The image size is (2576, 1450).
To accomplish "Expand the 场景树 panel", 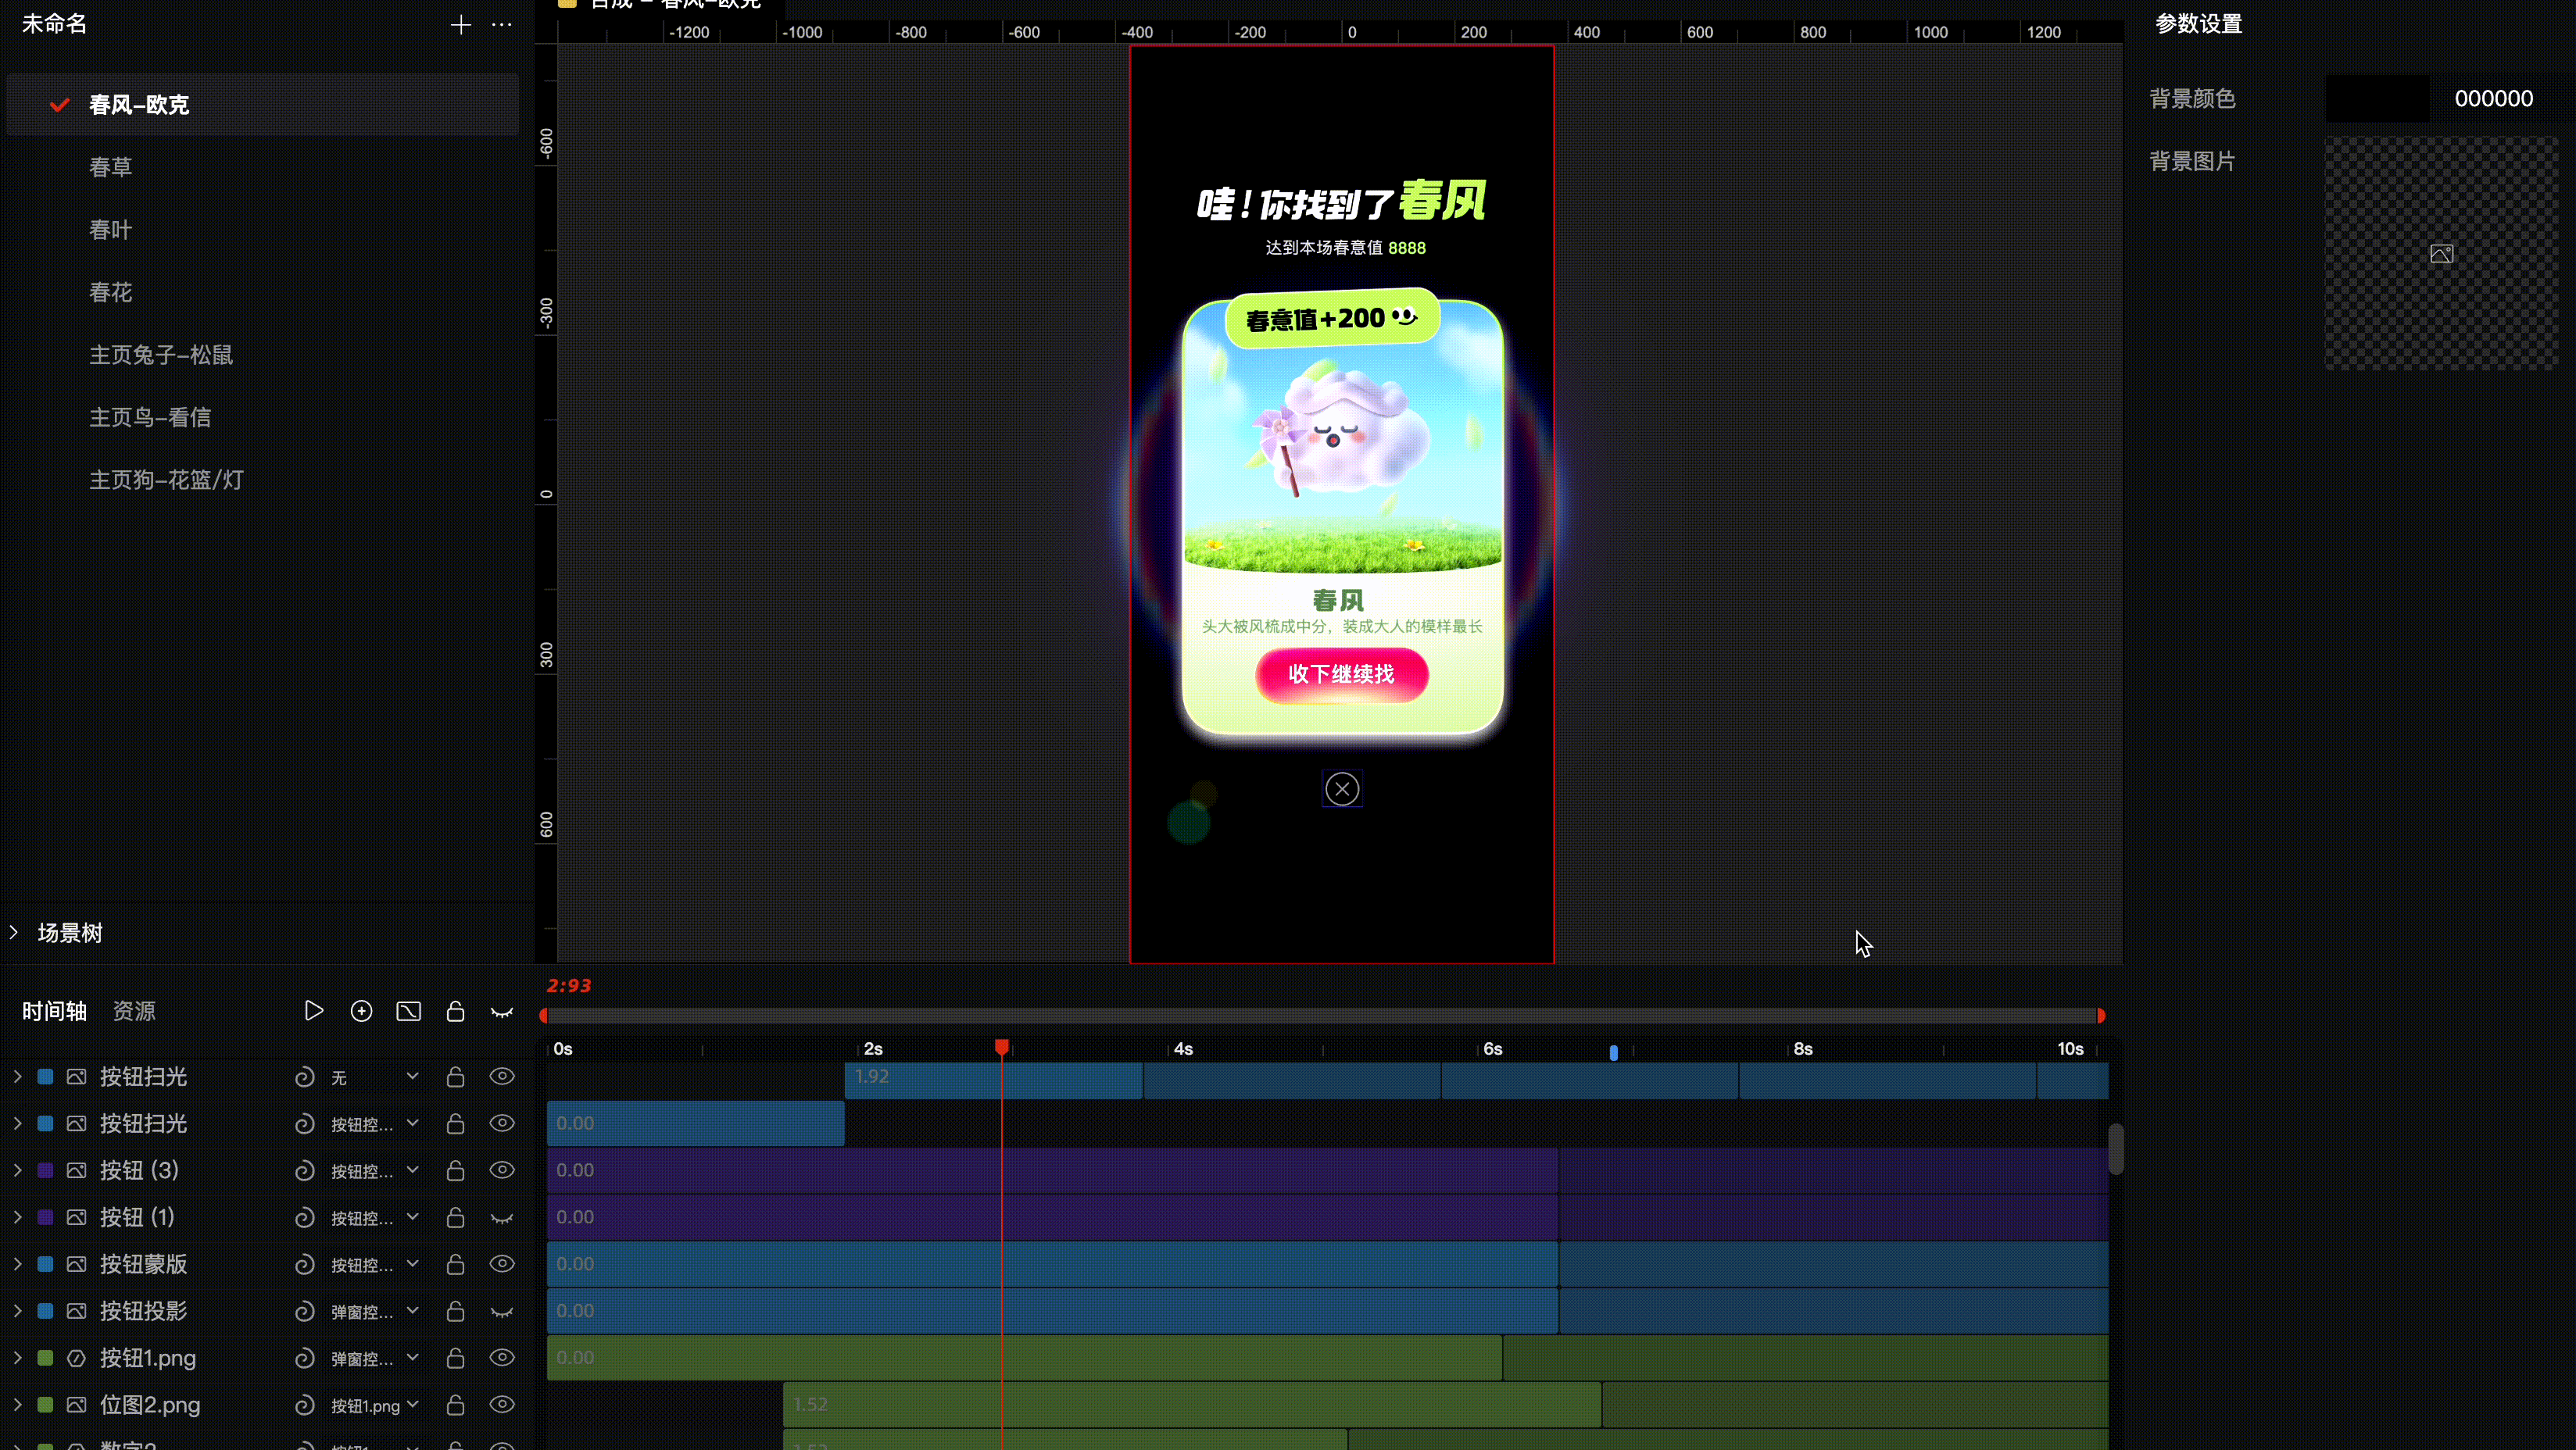I will coord(14,932).
